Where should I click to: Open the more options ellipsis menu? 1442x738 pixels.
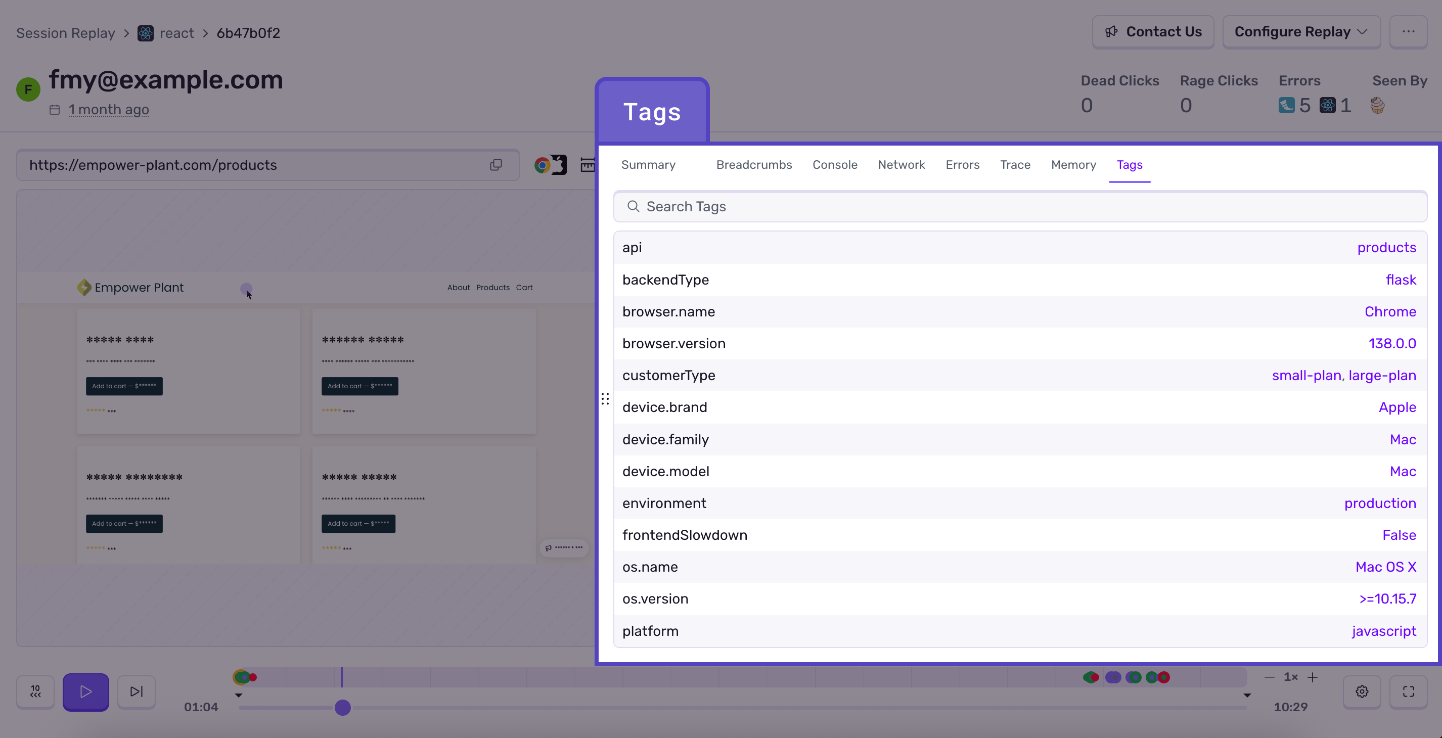pyautogui.click(x=1410, y=32)
